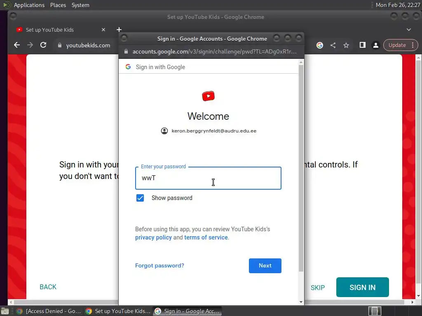Viewport: 422px width, 316px height.
Task: Bookmark this page with the star icon
Action: [346, 45]
